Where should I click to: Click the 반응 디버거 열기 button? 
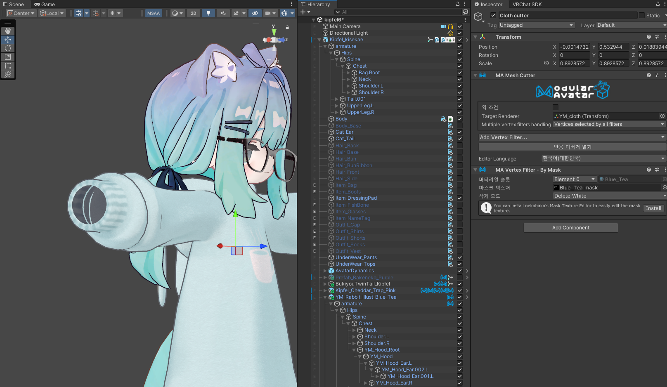[x=572, y=147]
